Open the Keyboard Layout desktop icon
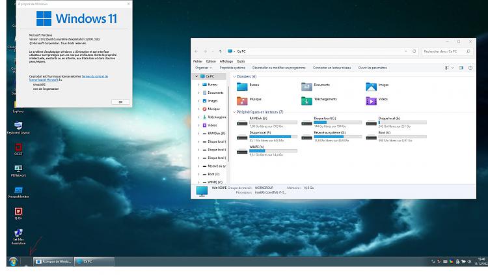The image size is (488, 275). click(18, 128)
